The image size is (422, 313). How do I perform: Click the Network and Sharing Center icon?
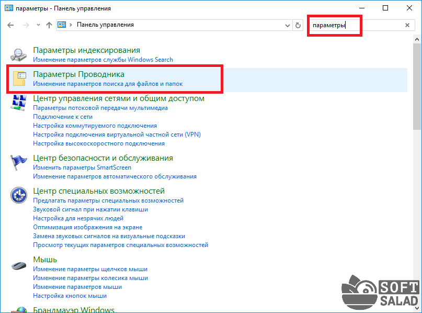[x=19, y=103]
